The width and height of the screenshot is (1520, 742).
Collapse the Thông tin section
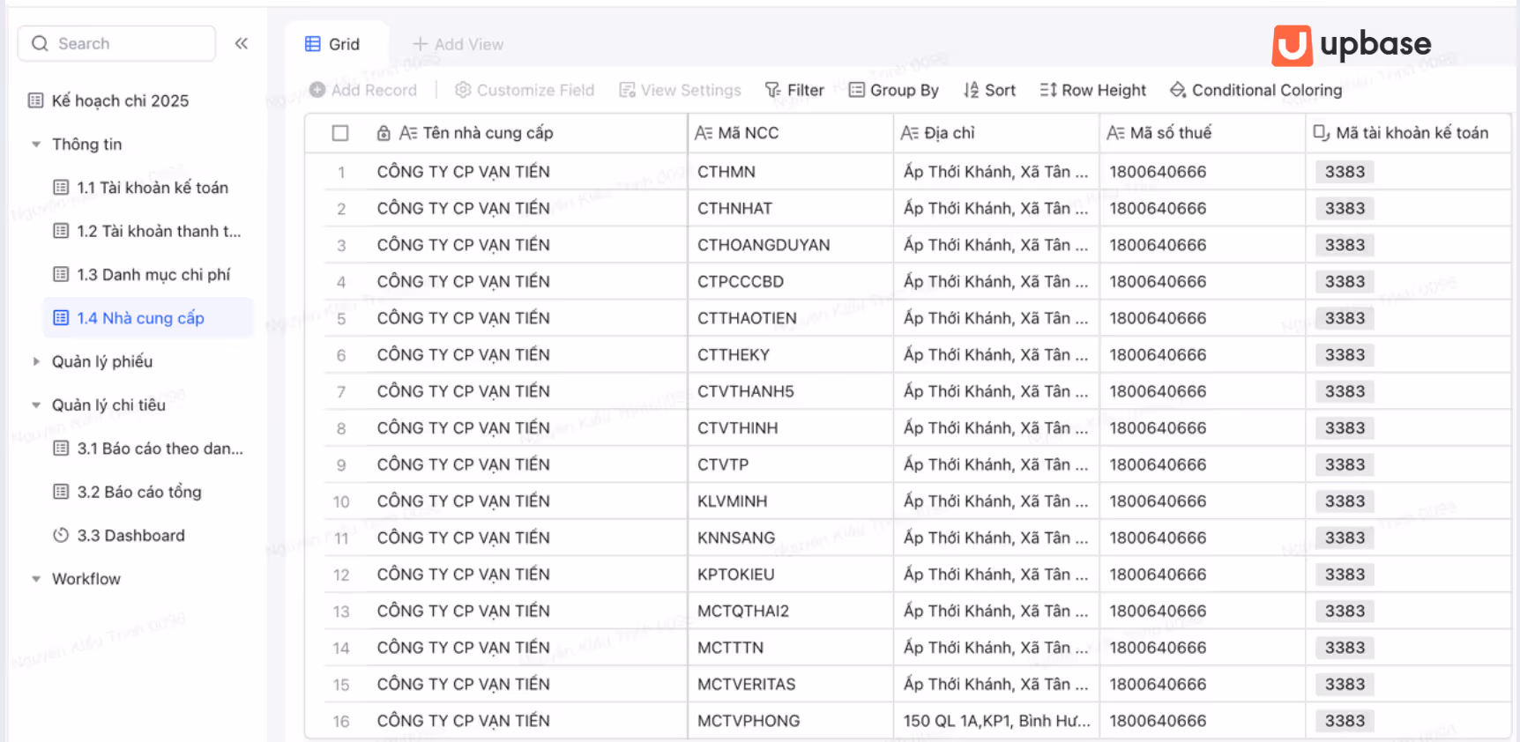(x=36, y=144)
